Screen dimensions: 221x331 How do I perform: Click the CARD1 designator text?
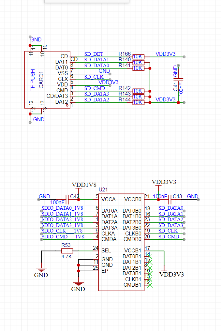coord(41,80)
